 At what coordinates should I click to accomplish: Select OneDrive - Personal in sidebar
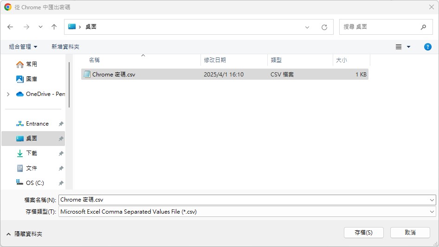(40, 94)
